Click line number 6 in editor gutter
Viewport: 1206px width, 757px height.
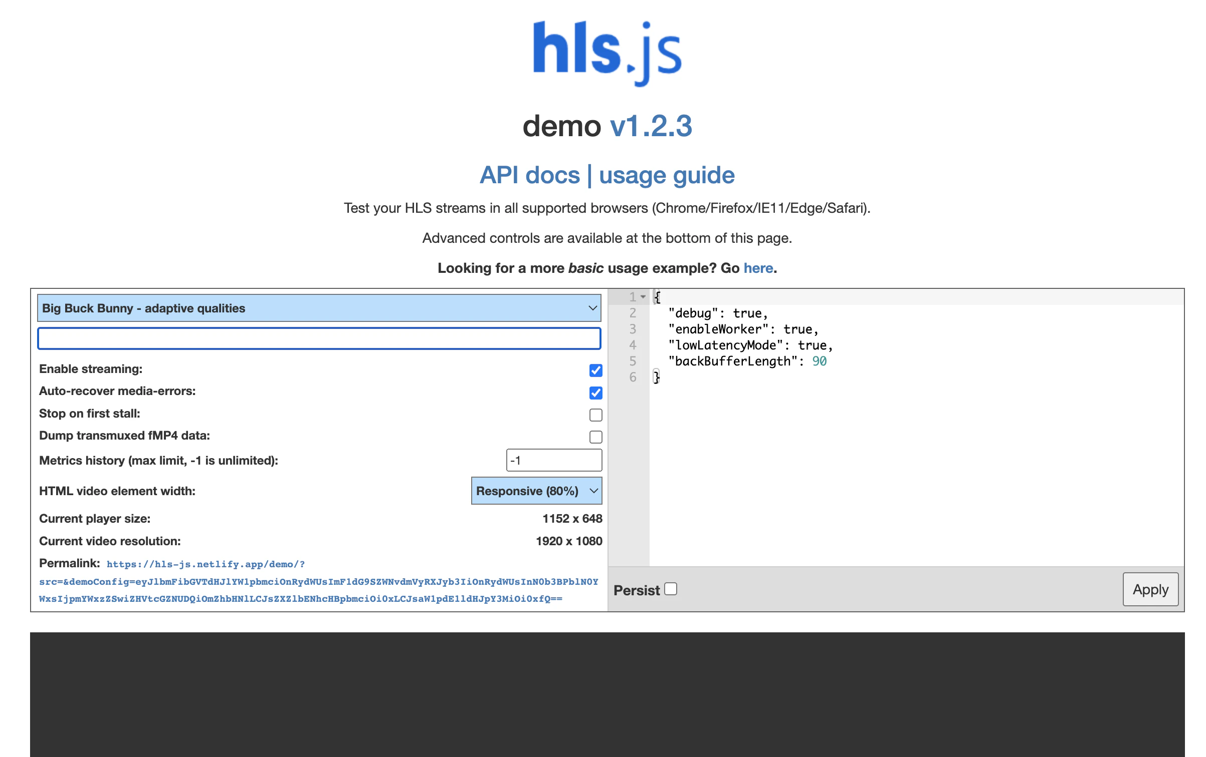click(x=633, y=377)
